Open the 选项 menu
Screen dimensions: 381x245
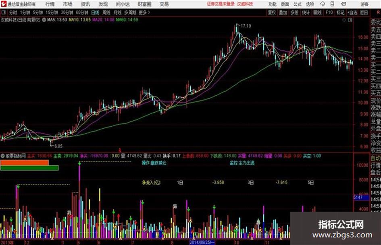tap(310, 4)
